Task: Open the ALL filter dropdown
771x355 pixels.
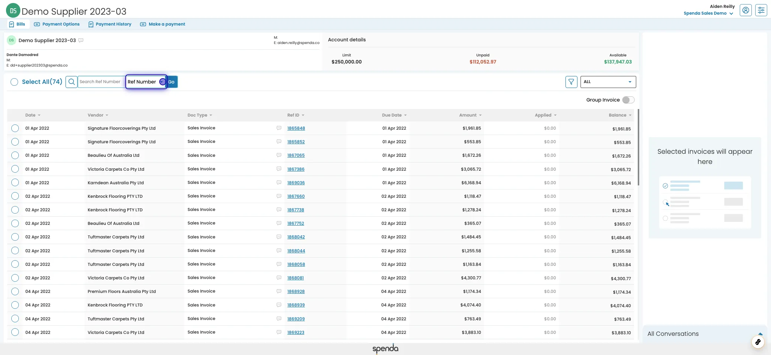Action: click(608, 82)
